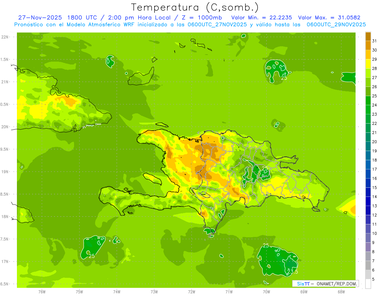This screenshot has width=383, height=296.
Task: Click the '72W' longitude label
Action: (191, 292)
